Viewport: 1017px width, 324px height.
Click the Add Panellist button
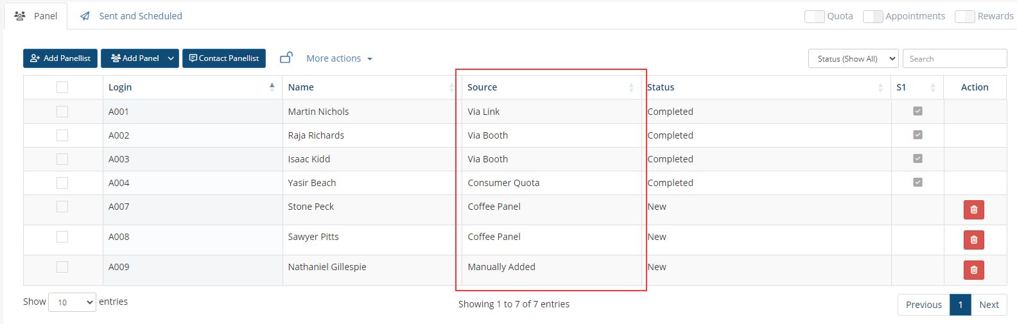pos(60,58)
